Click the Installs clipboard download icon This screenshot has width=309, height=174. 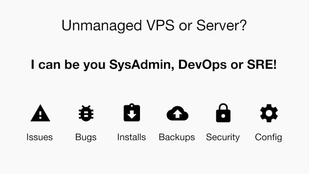click(x=132, y=113)
